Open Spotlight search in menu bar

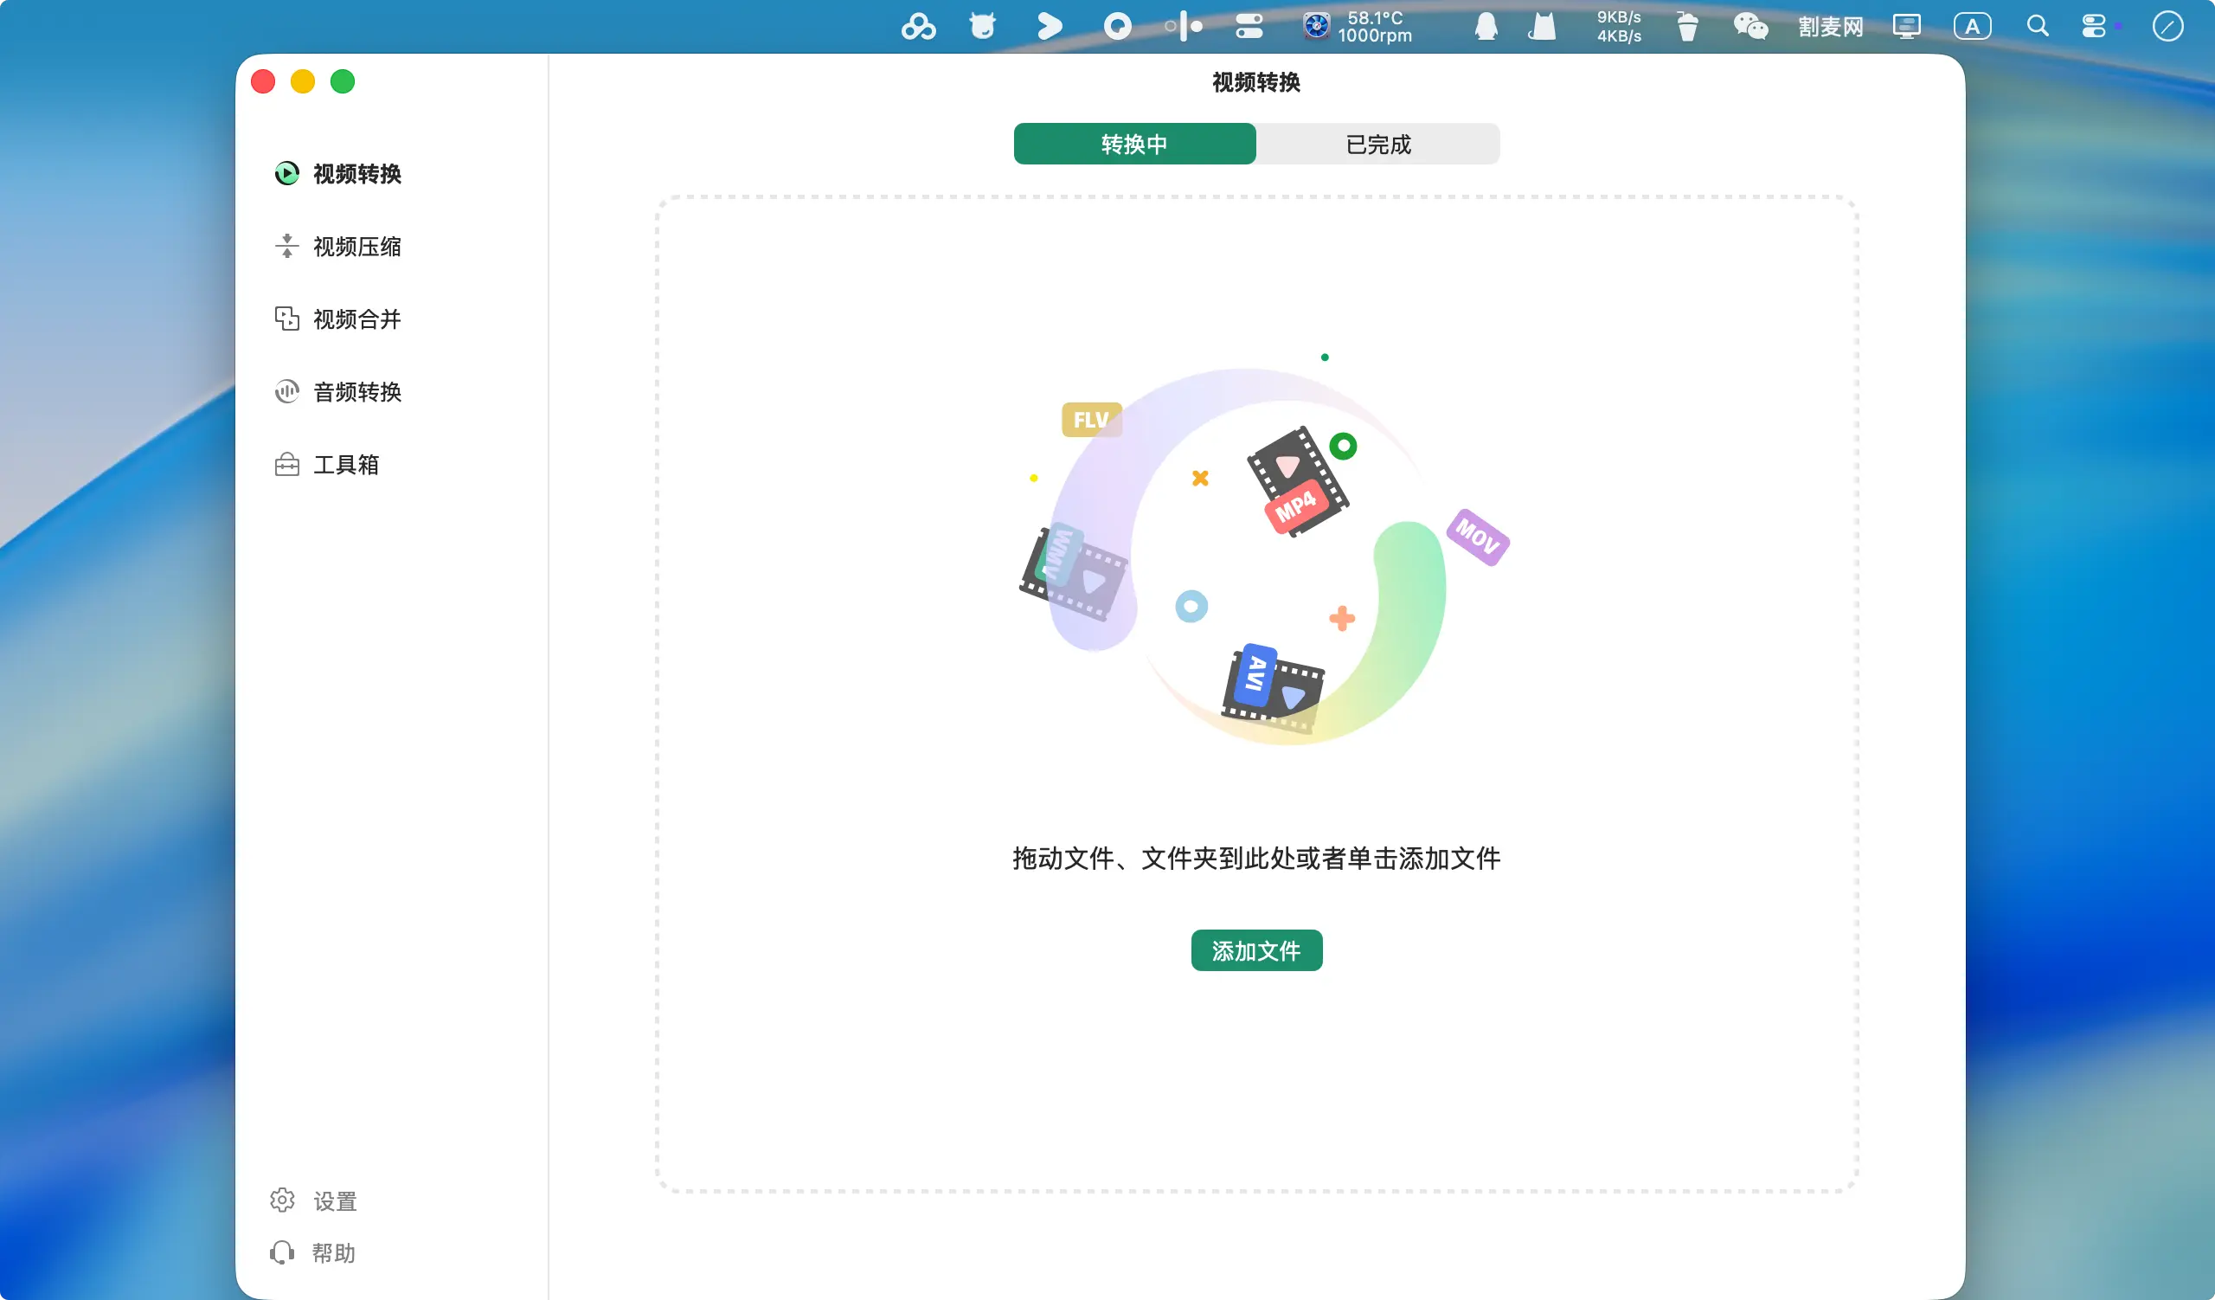[x=2037, y=26]
